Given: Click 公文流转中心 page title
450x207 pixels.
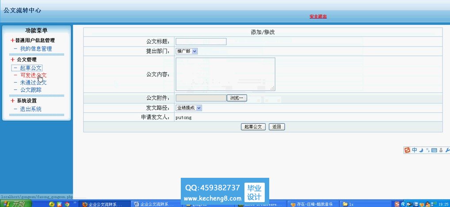Looking at the screenshot, I should [x=22, y=11].
